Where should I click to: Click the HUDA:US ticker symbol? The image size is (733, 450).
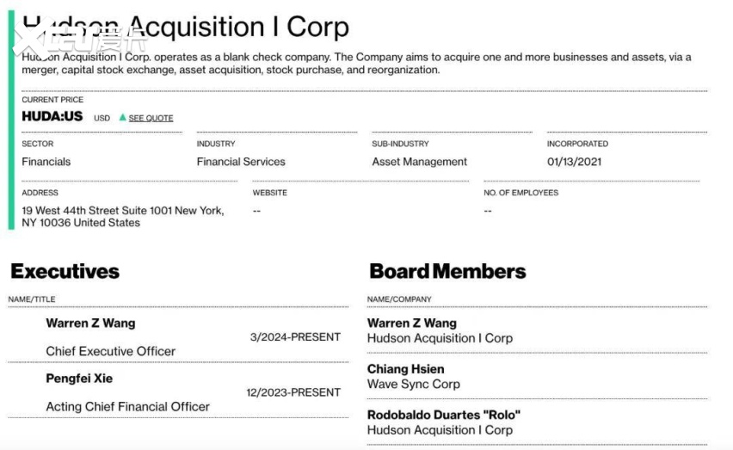(52, 116)
